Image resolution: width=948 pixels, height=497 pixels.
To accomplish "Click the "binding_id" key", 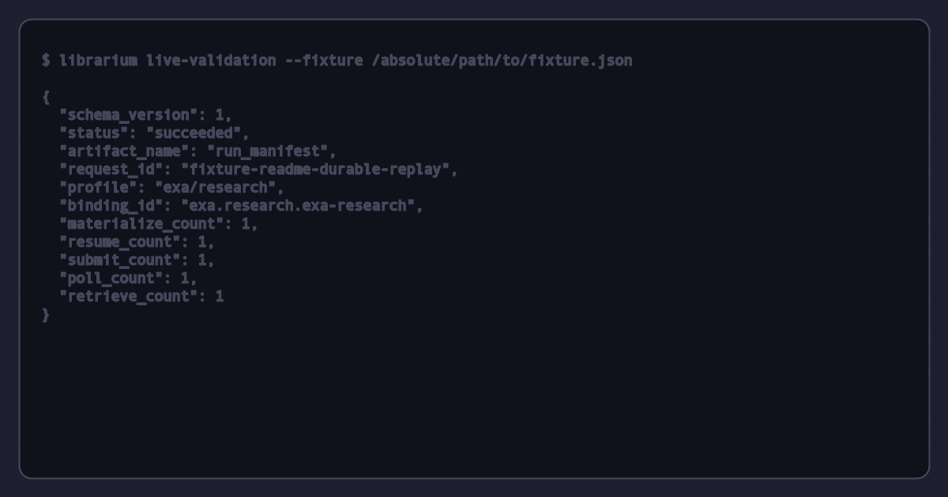I will click(111, 206).
